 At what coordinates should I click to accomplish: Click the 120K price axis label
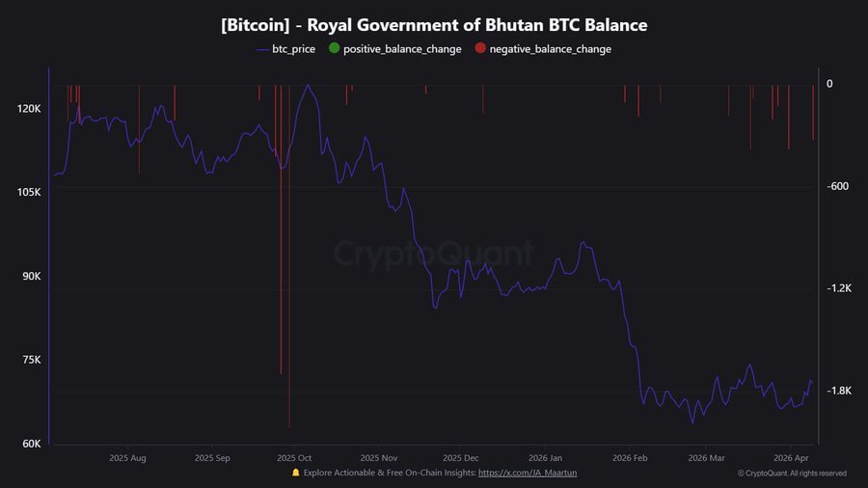click(x=29, y=109)
